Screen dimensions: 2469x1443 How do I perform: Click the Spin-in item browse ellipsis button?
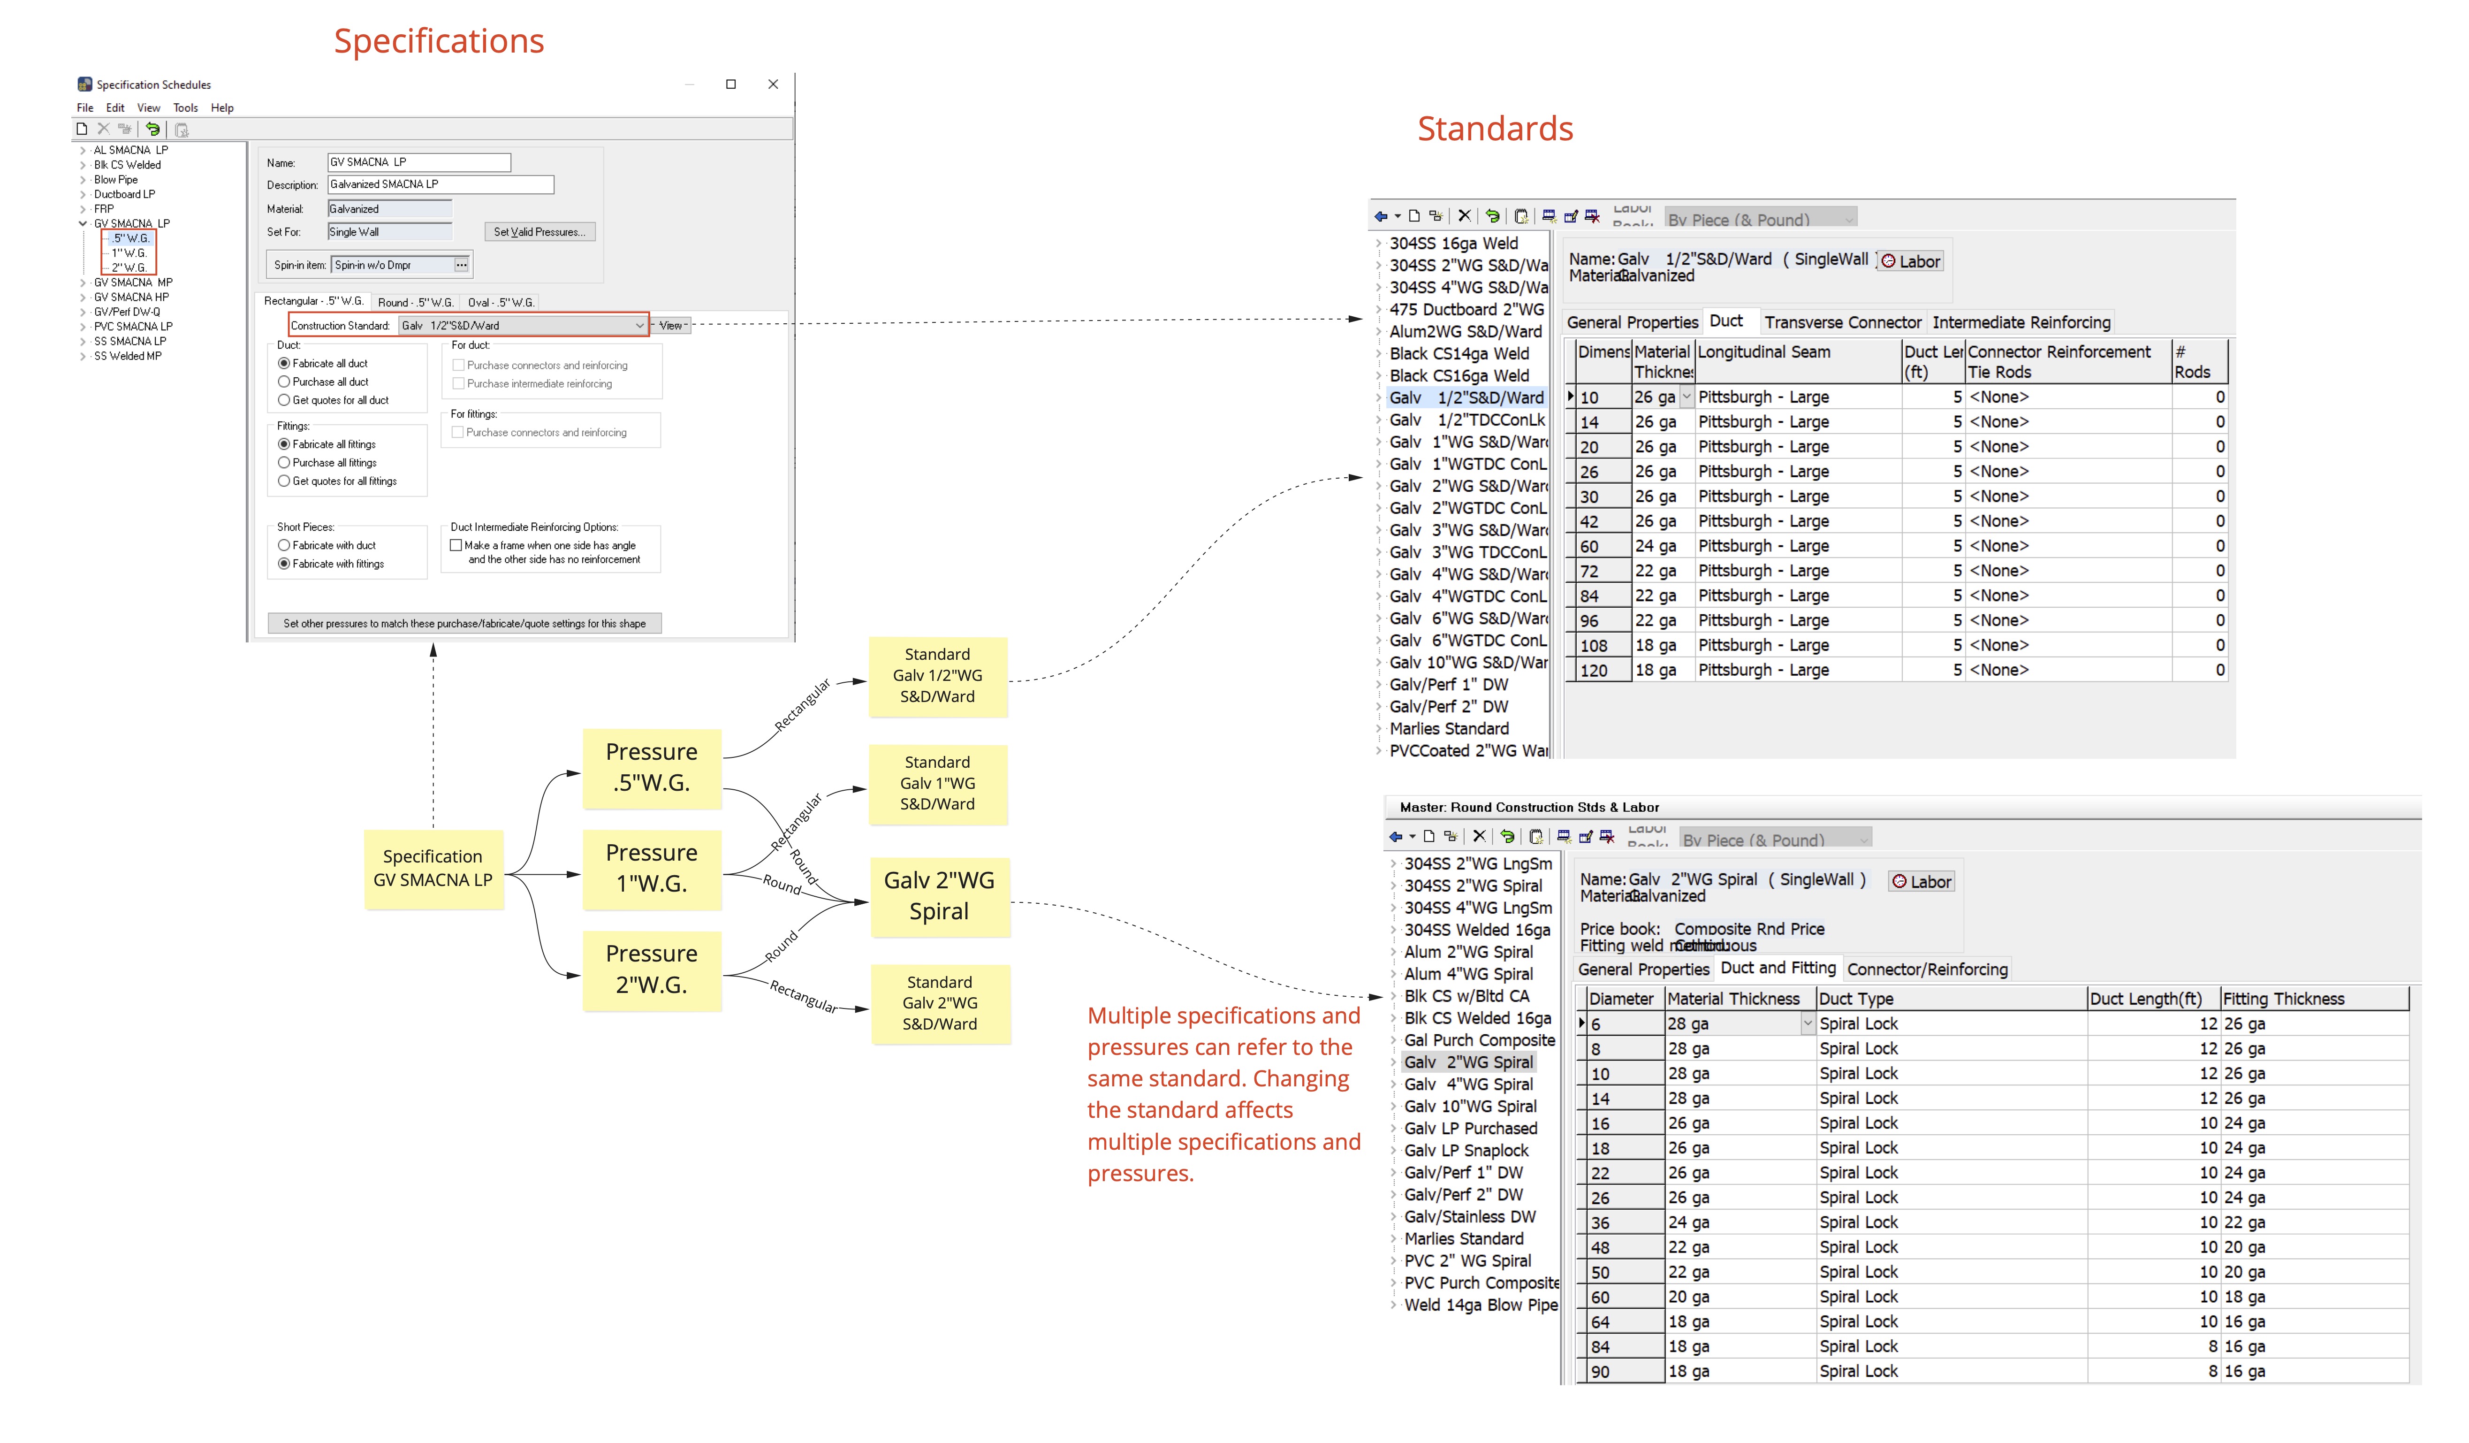coord(462,265)
